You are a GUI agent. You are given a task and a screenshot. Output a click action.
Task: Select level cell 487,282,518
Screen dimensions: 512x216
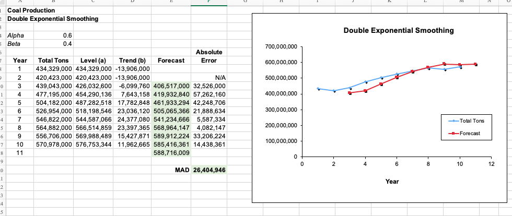[x=94, y=103]
